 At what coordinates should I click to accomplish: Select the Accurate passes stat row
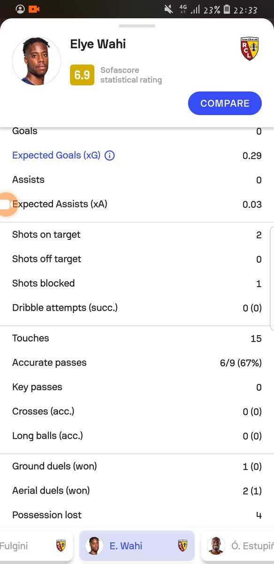tap(137, 363)
